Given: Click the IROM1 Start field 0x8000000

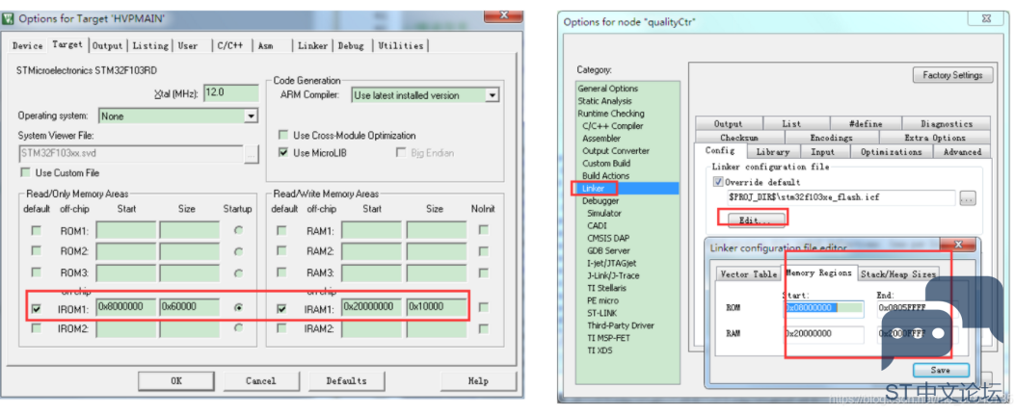Looking at the screenshot, I should (x=126, y=307).
